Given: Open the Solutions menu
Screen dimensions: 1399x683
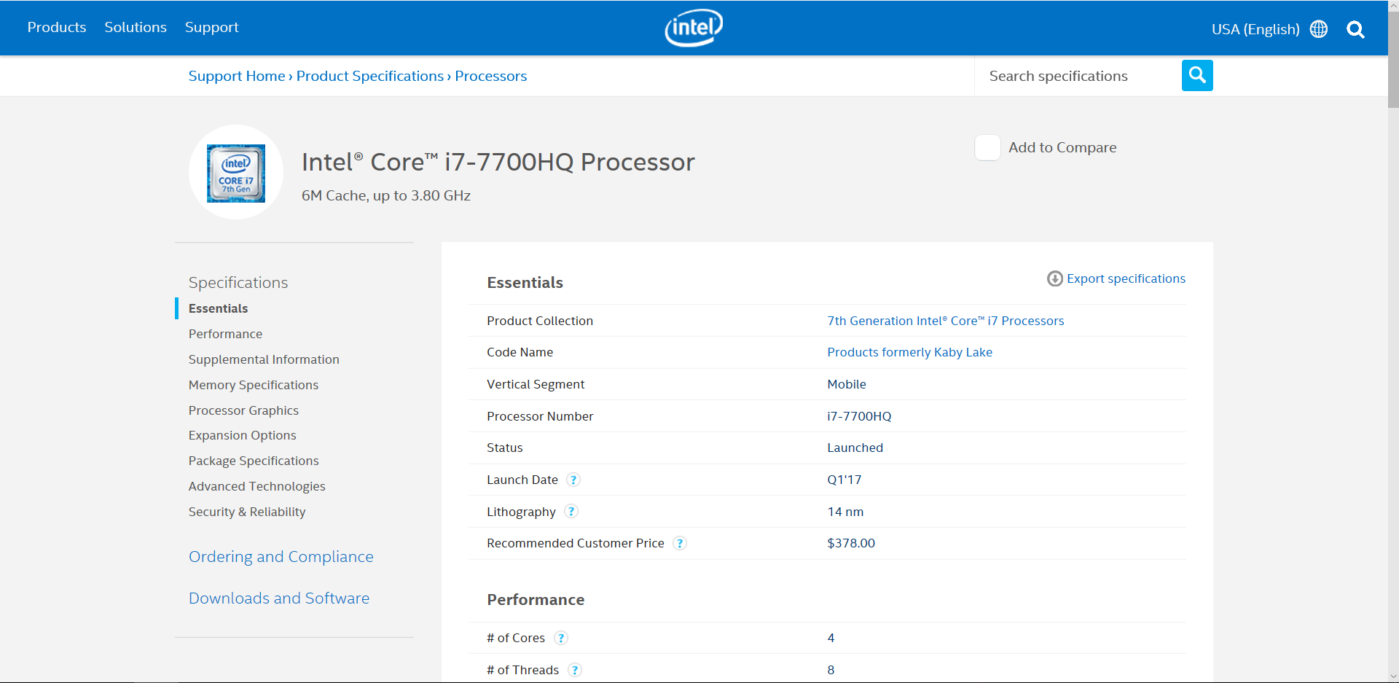Looking at the screenshot, I should [x=136, y=27].
